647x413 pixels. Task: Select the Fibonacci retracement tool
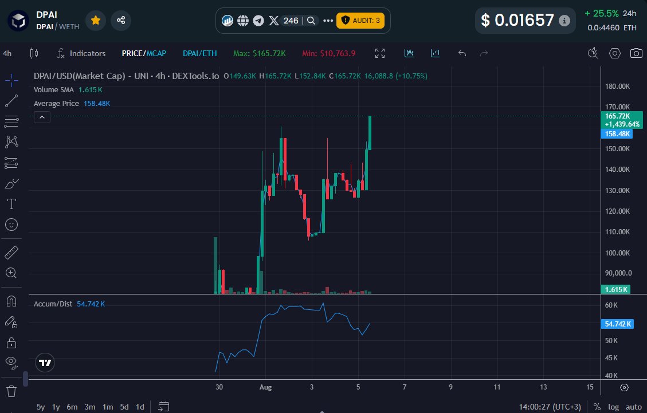pos(11,121)
